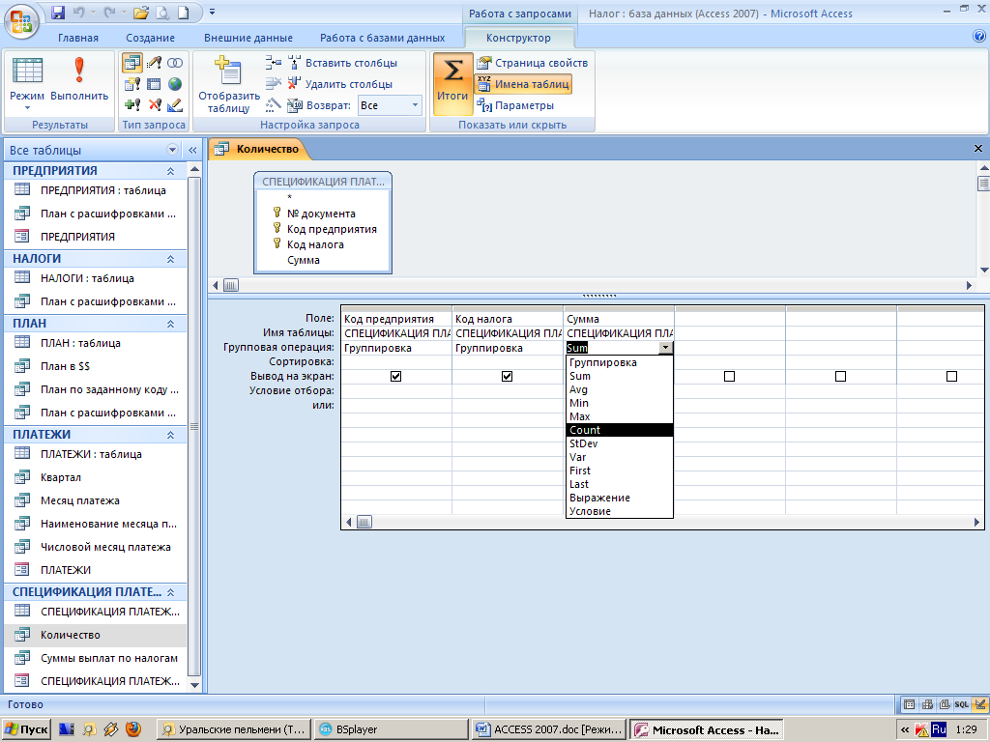Choose the Crosstab query type icon
The height and width of the screenshot is (742, 990).
[x=154, y=84]
